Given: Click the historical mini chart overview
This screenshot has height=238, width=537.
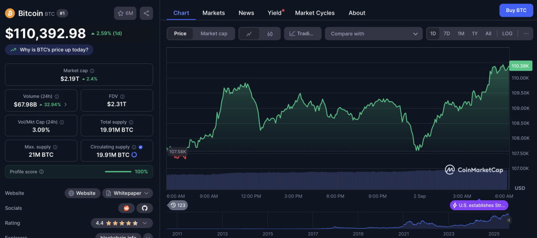Looking at the screenshot, I should (x=337, y=221).
